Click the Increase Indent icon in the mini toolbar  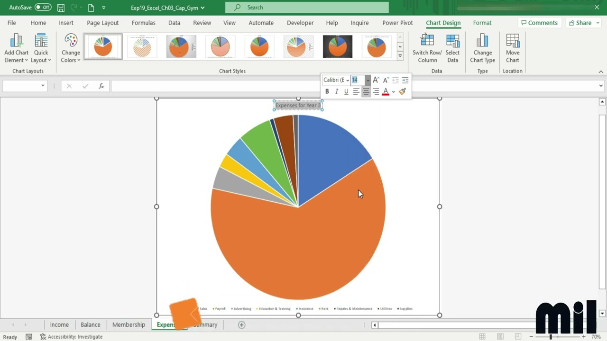pyautogui.click(x=405, y=80)
